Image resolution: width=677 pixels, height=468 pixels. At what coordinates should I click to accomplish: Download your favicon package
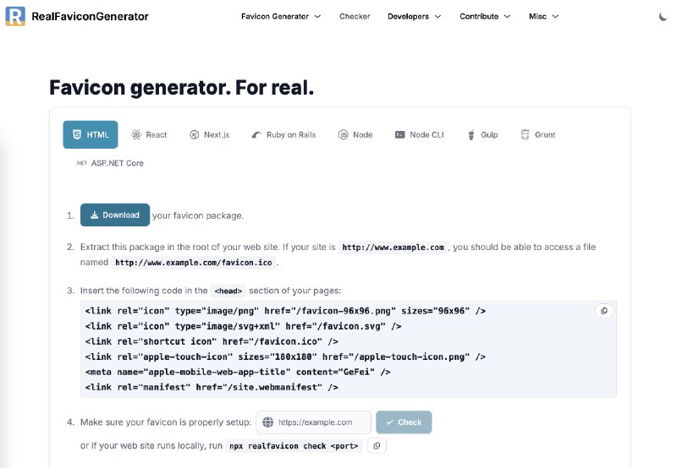tap(115, 215)
